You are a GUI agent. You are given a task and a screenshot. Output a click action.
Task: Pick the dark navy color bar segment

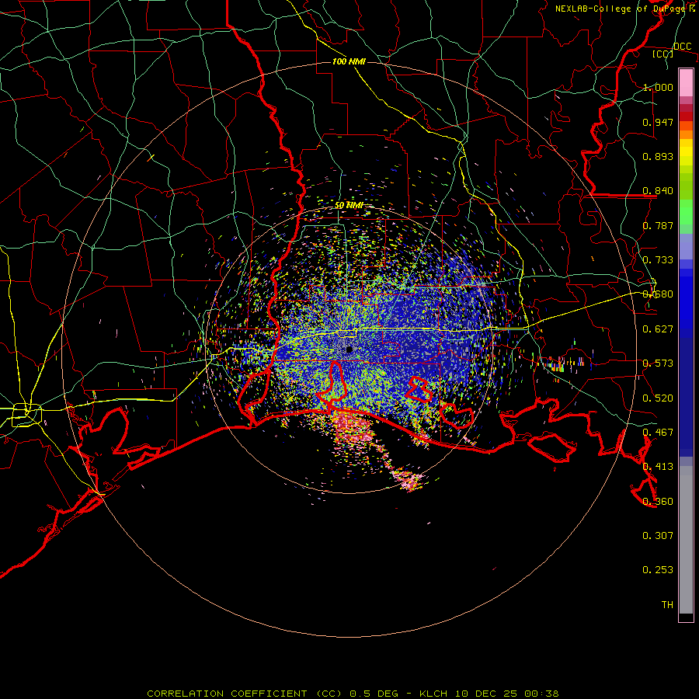686,397
